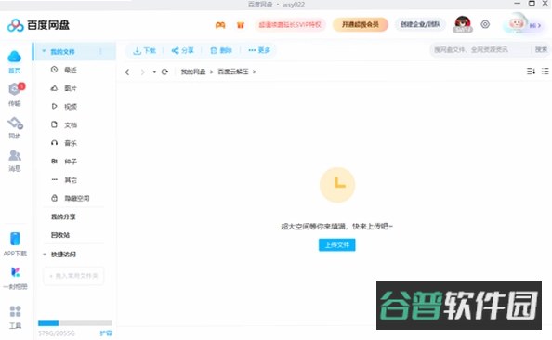
Task: Open the path history dropdown dot
Action: (x=154, y=72)
